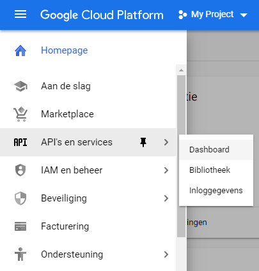Open the Homepage link
This screenshot has height=271, width=259.
(65, 50)
